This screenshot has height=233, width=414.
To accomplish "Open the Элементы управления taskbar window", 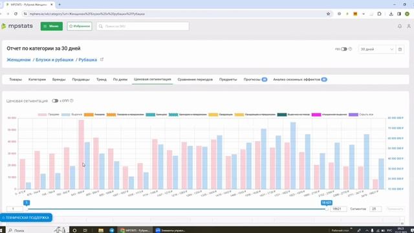I will pyautogui.click(x=171, y=230).
